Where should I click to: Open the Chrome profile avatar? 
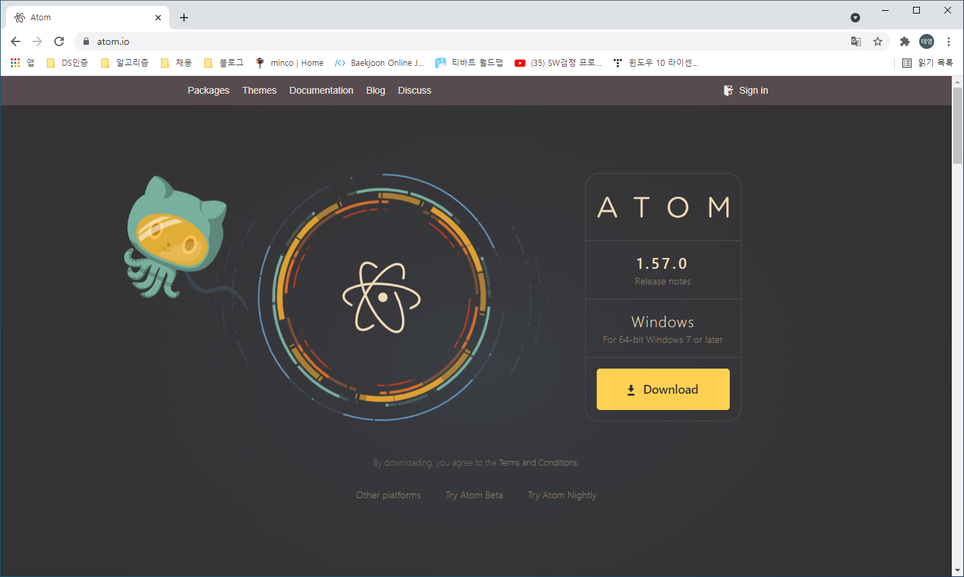pyautogui.click(x=927, y=41)
